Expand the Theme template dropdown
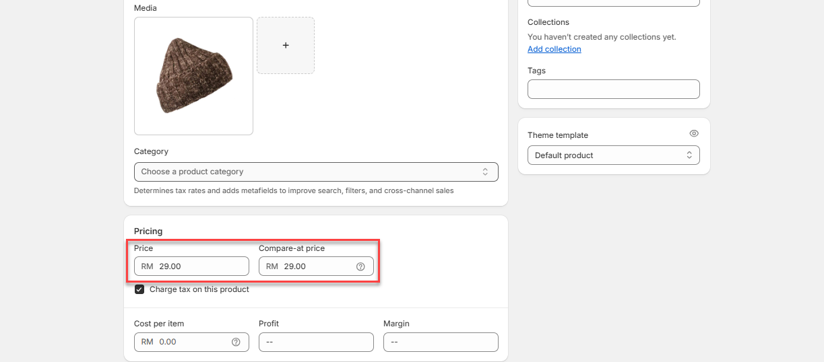Image resolution: width=824 pixels, height=362 pixels. tap(613, 155)
